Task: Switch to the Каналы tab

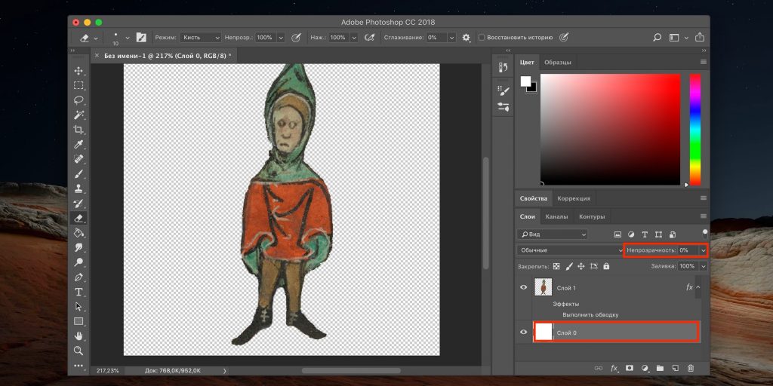Action: click(x=556, y=216)
